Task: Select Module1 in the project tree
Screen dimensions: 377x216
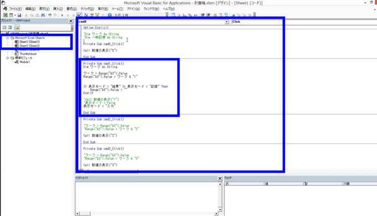Action: 24,62
